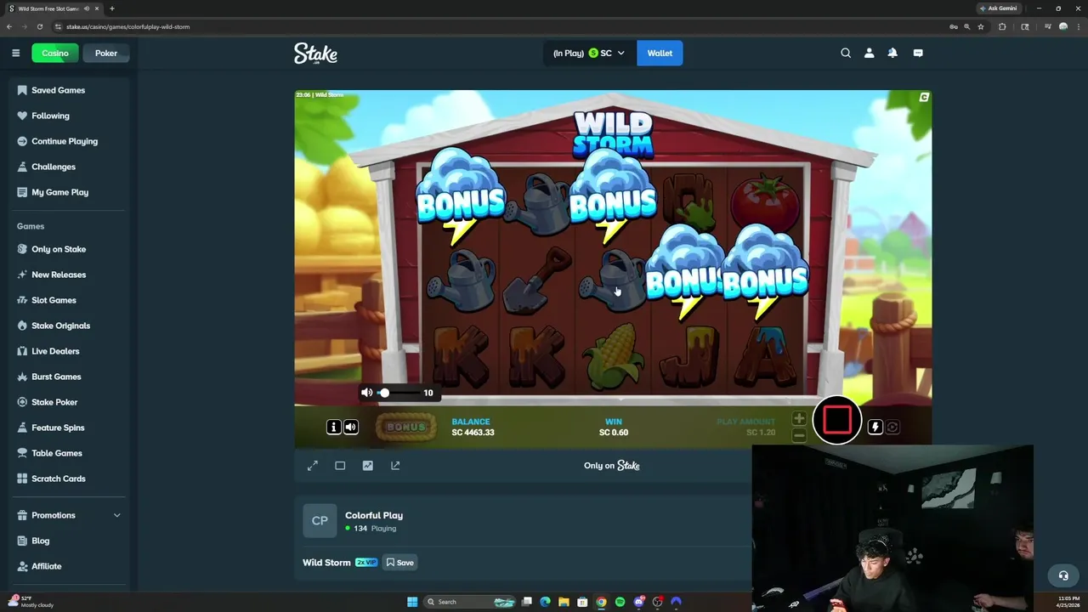The width and height of the screenshot is (1088, 612).
Task: Open the chat bubble icon
Action: pyautogui.click(x=918, y=53)
